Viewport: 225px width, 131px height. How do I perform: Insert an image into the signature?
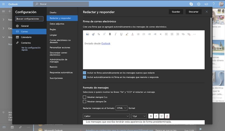87,34
